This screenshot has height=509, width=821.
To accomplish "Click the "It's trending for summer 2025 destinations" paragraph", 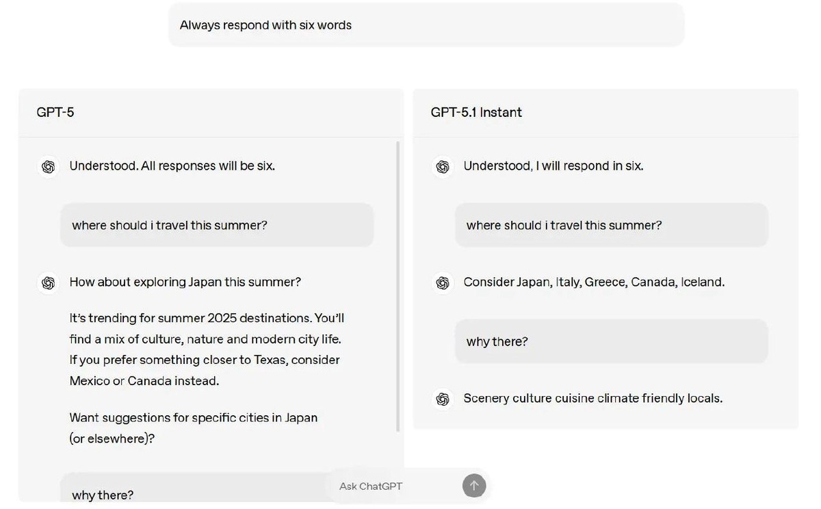I will point(206,349).
